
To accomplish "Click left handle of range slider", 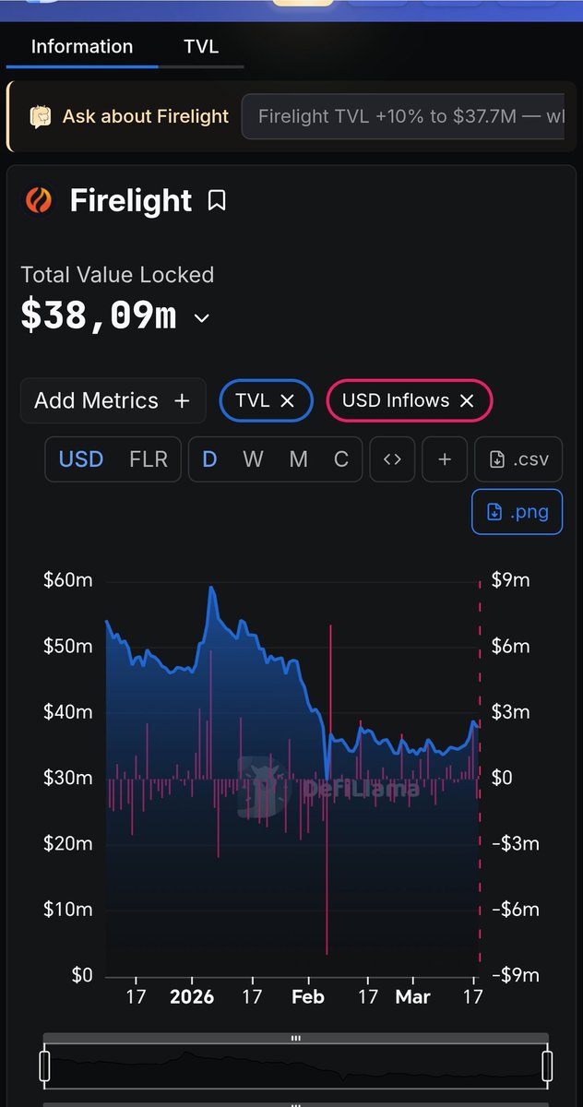I will 44,1065.
